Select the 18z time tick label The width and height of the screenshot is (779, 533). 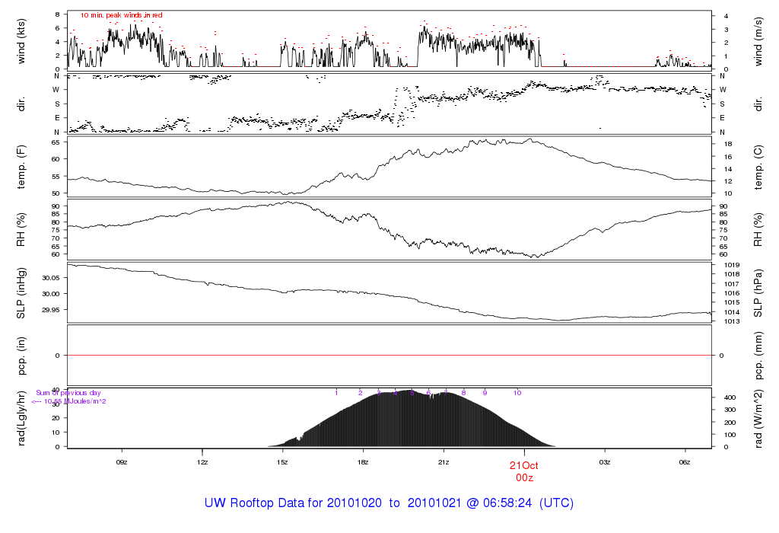(363, 462)
